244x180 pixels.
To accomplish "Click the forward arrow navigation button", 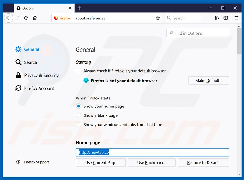I will click(17, 18).
